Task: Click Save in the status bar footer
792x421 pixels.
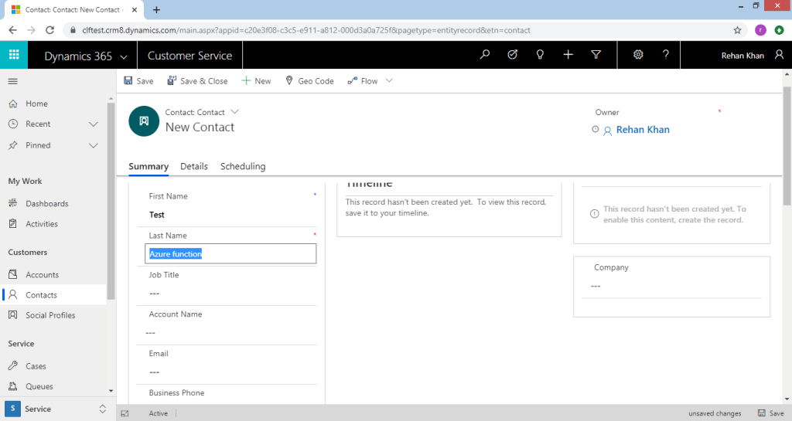Action: (770, 413)
